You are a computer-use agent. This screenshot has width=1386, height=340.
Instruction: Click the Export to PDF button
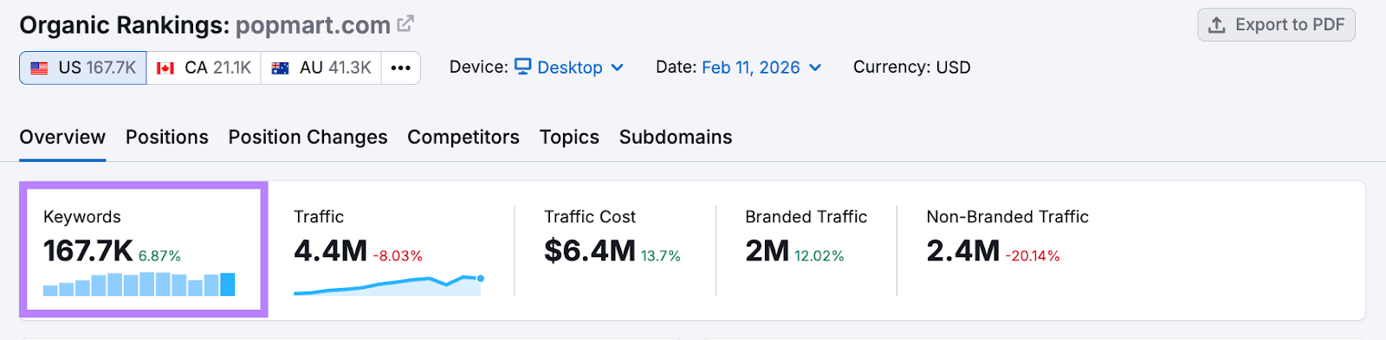pos(1276,25)
